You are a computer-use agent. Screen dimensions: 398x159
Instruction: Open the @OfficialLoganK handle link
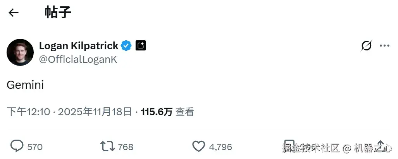(78, 59)
